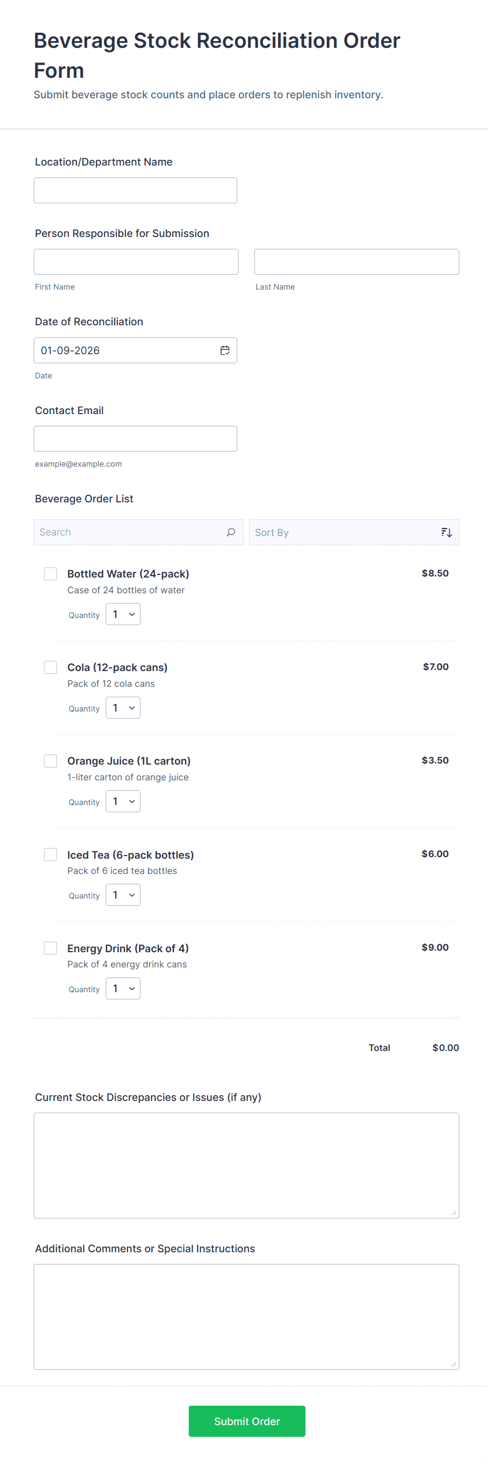Viewport: 488px width, 1463px height.
Task: Click the search magnifier icon
Action: (x=231, y=532)
